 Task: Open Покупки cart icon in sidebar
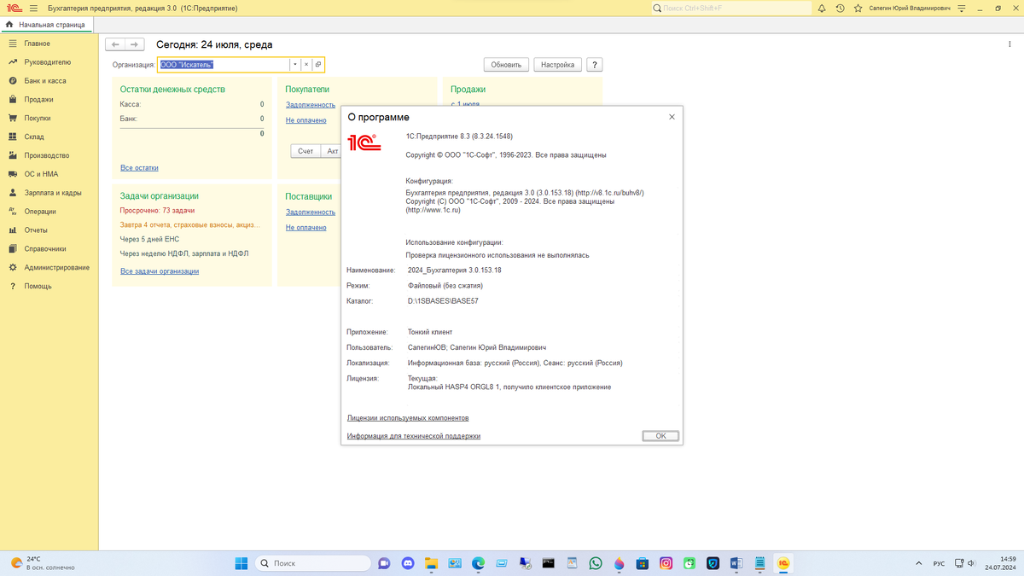[13, 119]
